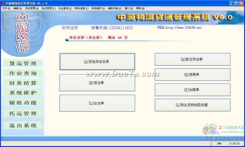Viewport: 245px width, 147px height.
Task: Go to 财务结算 in the sidebar
Action: pos(23,83)
